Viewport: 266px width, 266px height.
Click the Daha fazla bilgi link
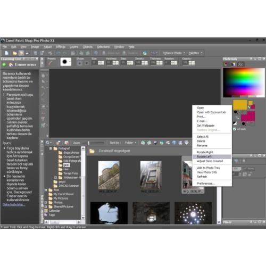click(x=14, y=205)
